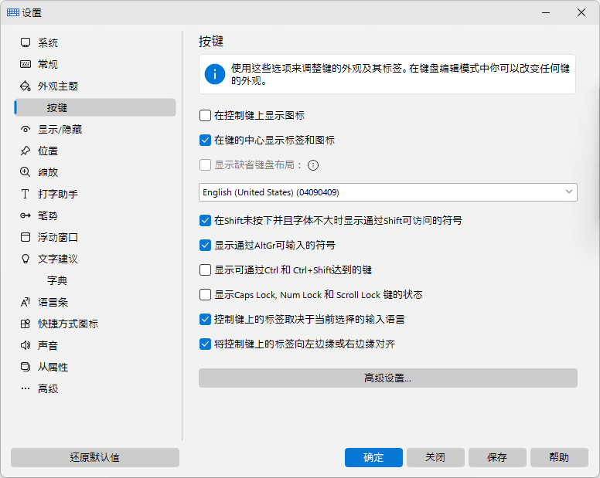Click the shortcut icon beside 快捷方式图标
600x478 pixels.
(x=26, y=324)
